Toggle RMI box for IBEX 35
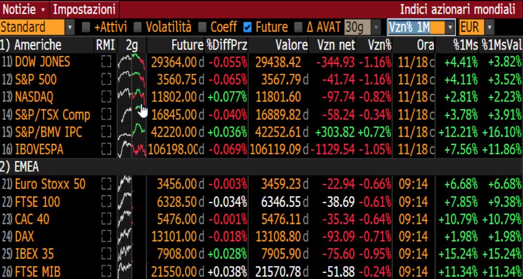 click(x=106, y=255)
